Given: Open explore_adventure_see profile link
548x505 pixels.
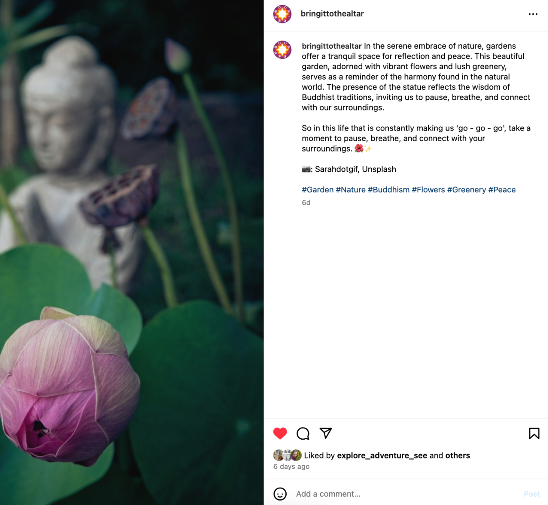Looking at the screenshot, I should [x=382, y=455].
